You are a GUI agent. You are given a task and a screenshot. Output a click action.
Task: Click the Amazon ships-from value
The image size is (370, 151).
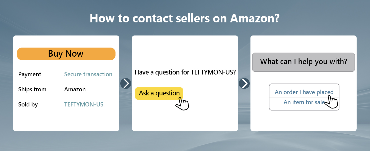tap(75, 89)
